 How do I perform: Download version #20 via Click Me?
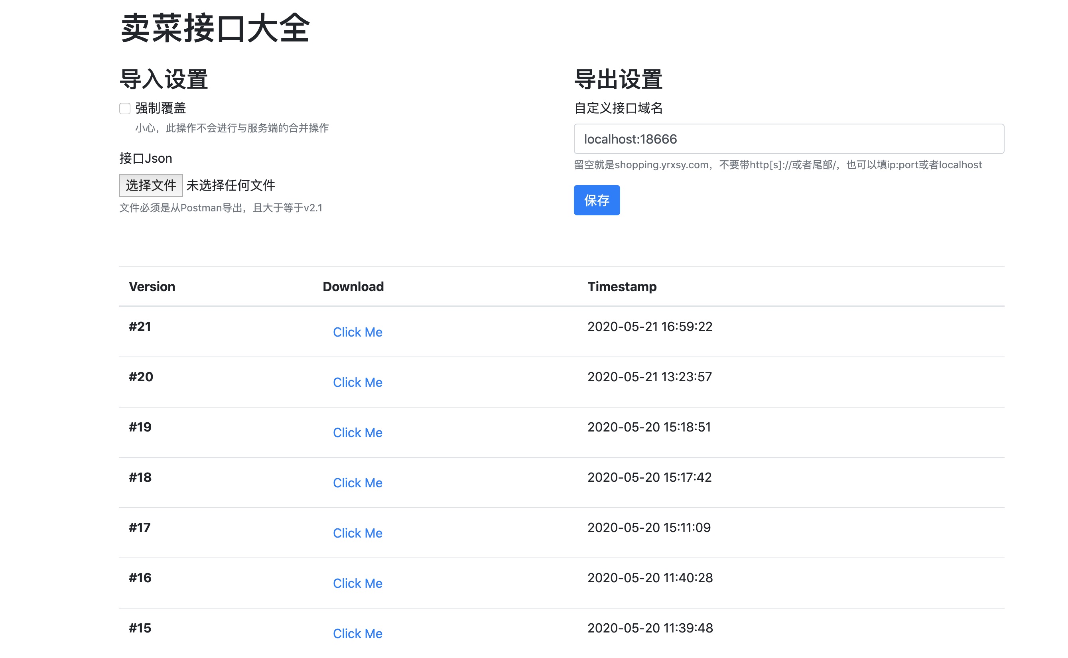coord(357,382)
